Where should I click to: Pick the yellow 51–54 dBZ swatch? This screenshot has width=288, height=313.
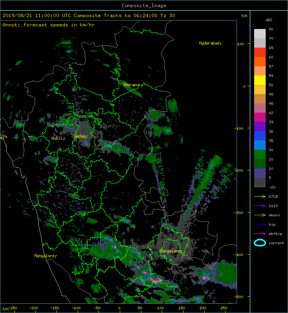(x=260, y=80)
